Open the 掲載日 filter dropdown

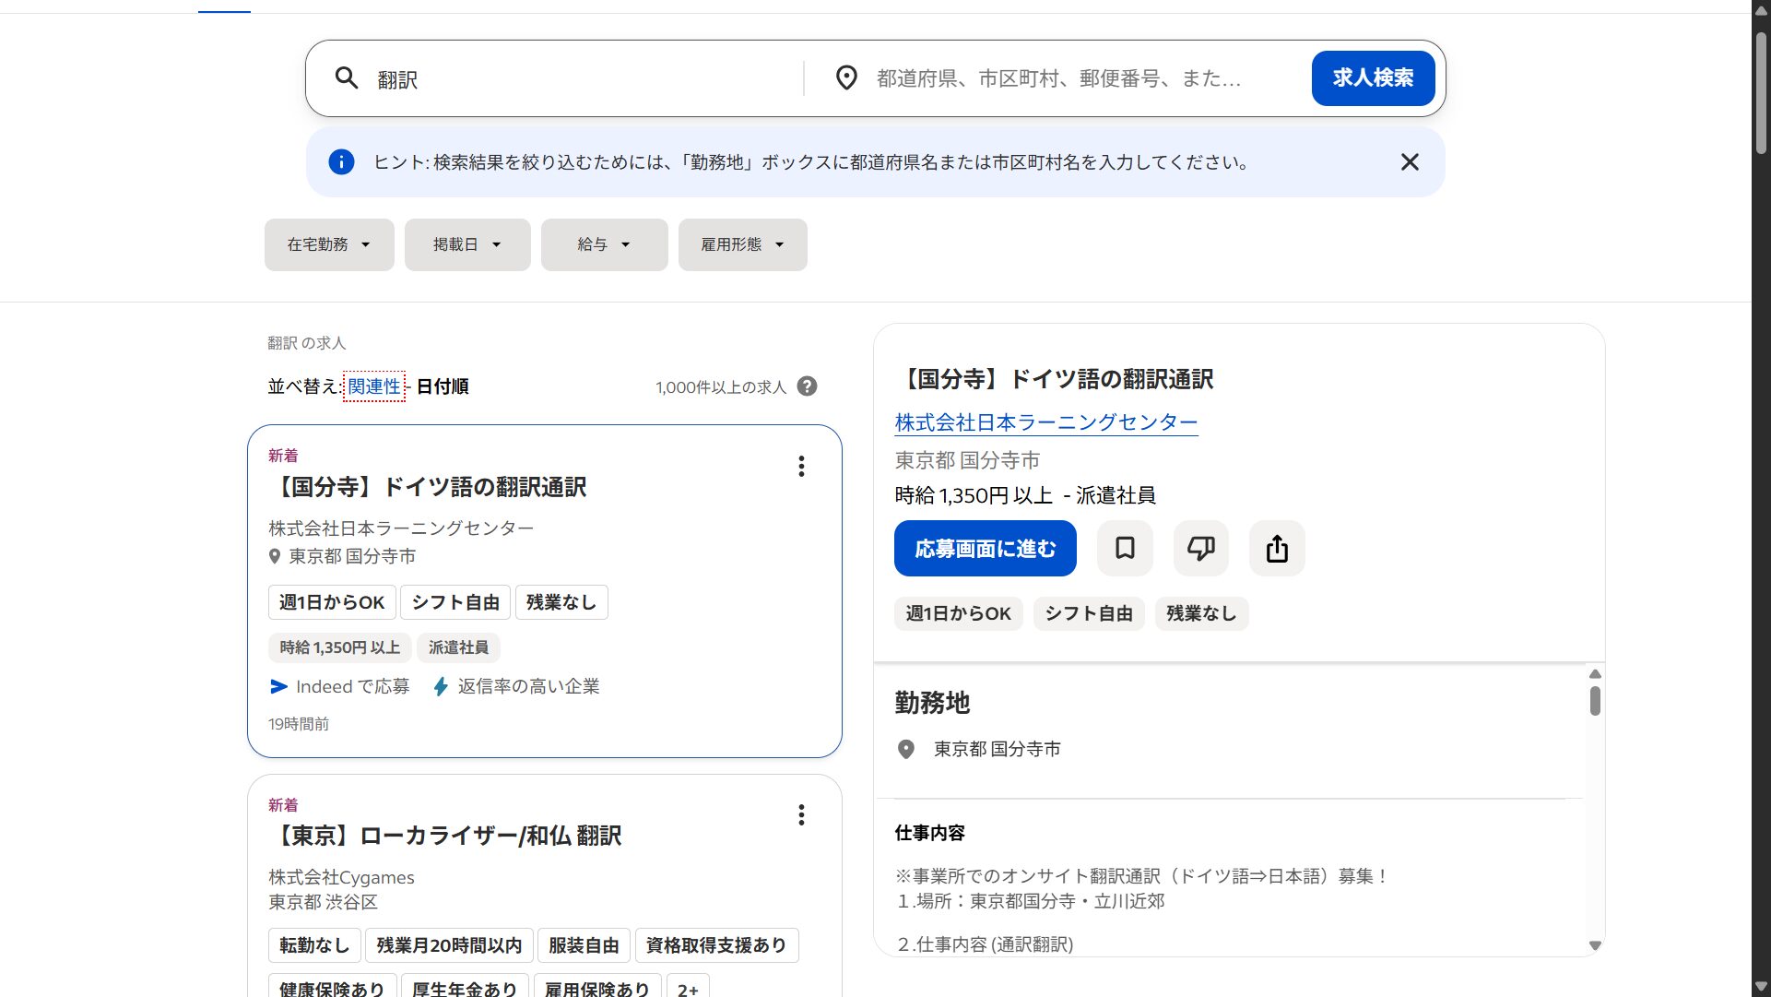click(x=466, y=244)
